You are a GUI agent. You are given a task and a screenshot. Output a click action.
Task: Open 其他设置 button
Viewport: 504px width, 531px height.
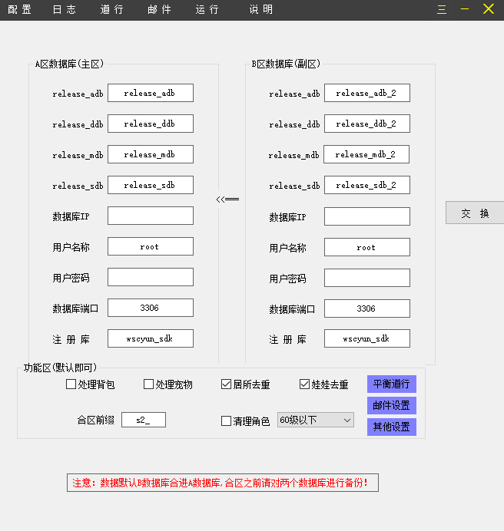point(391,427)
